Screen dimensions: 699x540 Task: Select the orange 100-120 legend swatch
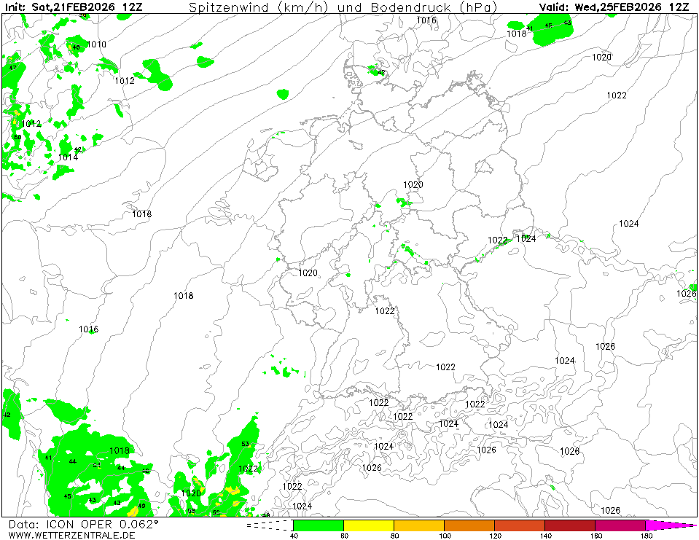click(x=469, y=525)
